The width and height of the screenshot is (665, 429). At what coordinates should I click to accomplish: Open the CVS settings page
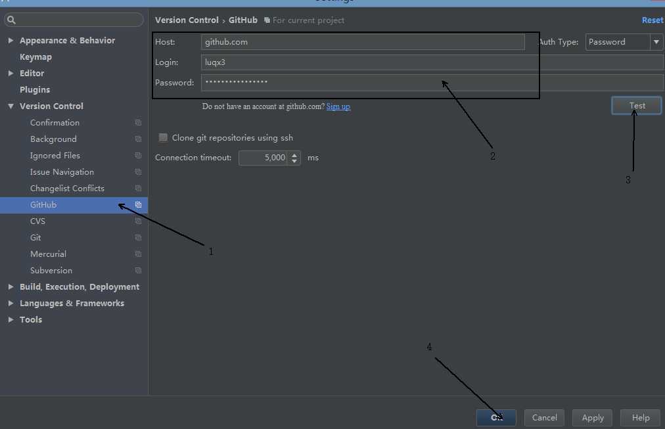point(37,221)
